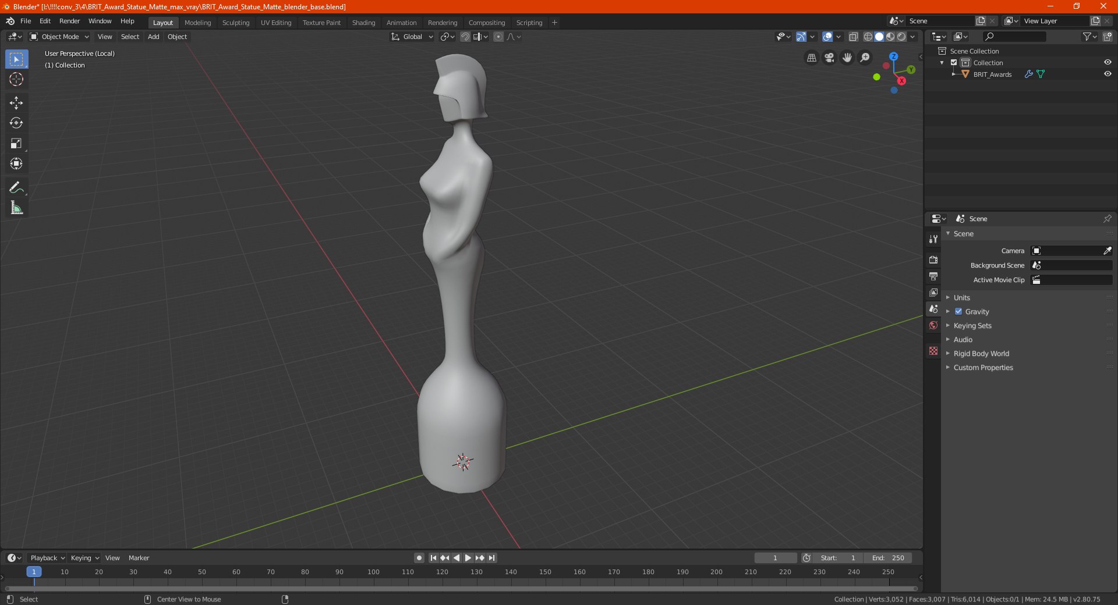Toggle auto keying record button
The image size is (1118, 605).
point(419,558)
